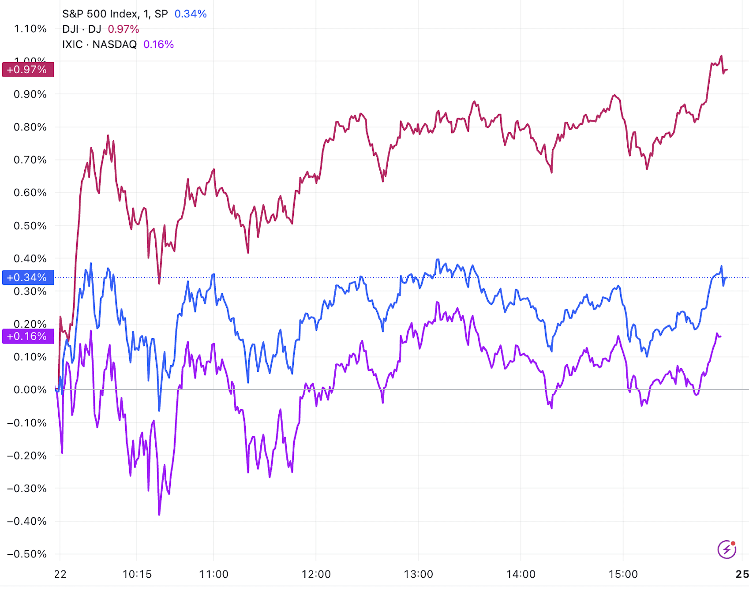Click the 12:00 time axis label
This screenshot has width=749, height=590.
pyautogui.click(x=316, y=574)
